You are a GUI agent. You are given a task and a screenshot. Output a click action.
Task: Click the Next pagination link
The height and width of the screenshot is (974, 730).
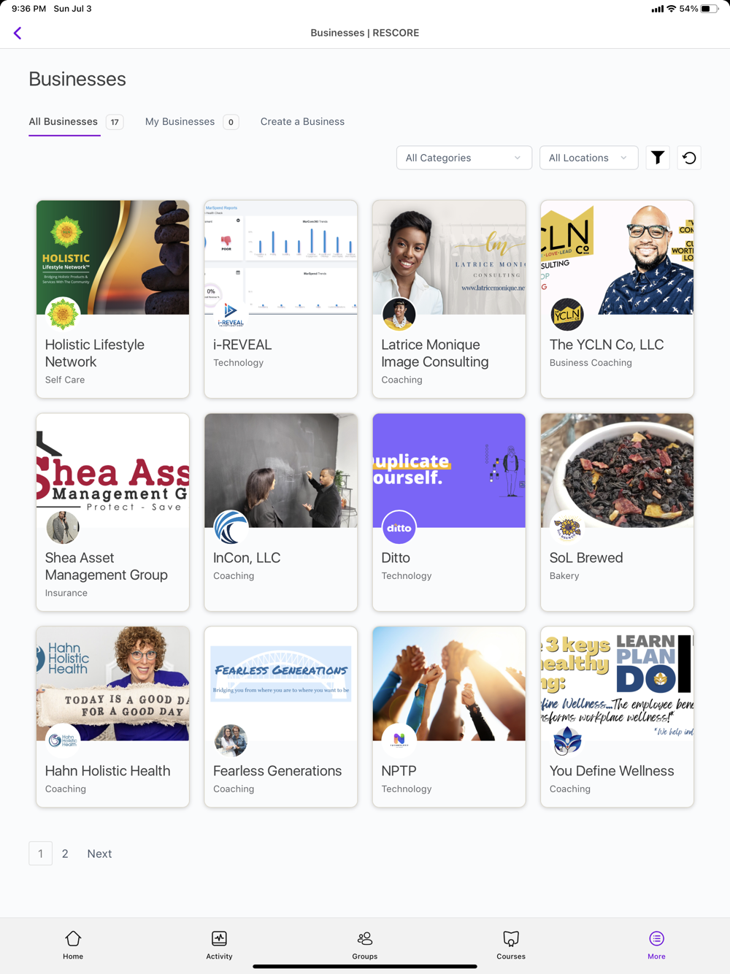(99, 854)
